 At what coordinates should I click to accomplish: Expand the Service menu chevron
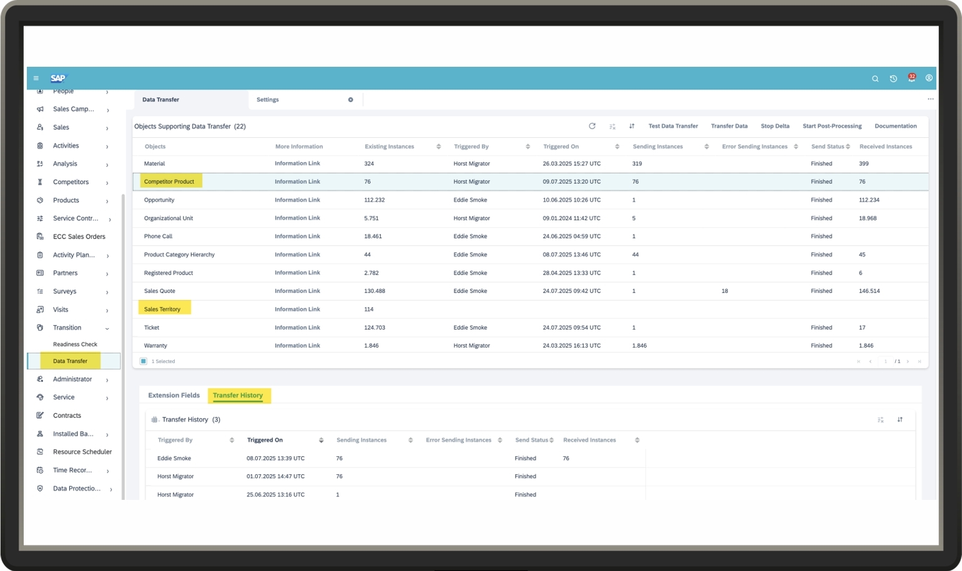107,398
